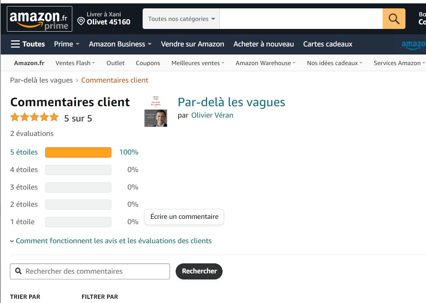Expand the Prime dropdown menu
Image resolution: width=426 pixels, height=303 pixels.
67,44
